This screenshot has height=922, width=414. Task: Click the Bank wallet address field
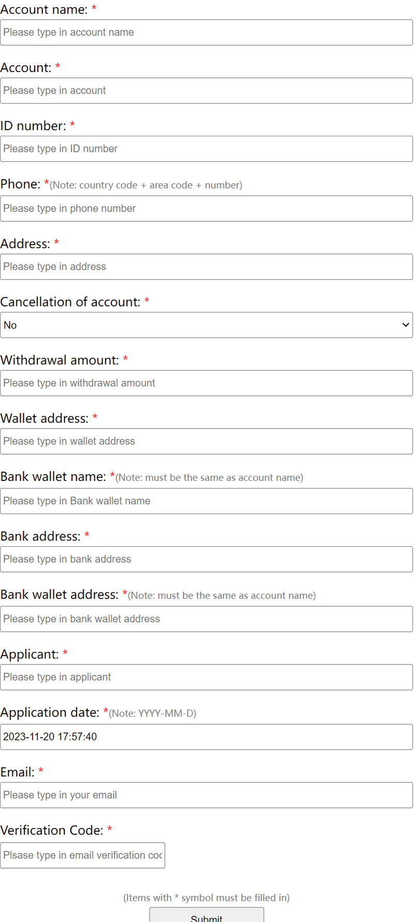[x=206, y=619]
